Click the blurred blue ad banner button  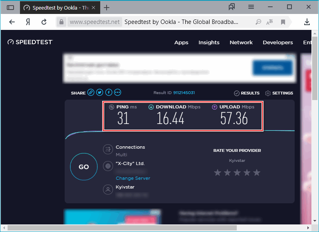click(272, 68)
